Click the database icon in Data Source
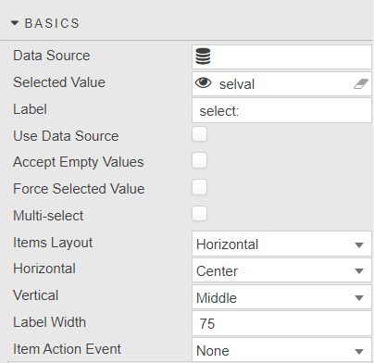Image resolution: width=374 pixels, height=363 pixels. [x=203, y=56]
